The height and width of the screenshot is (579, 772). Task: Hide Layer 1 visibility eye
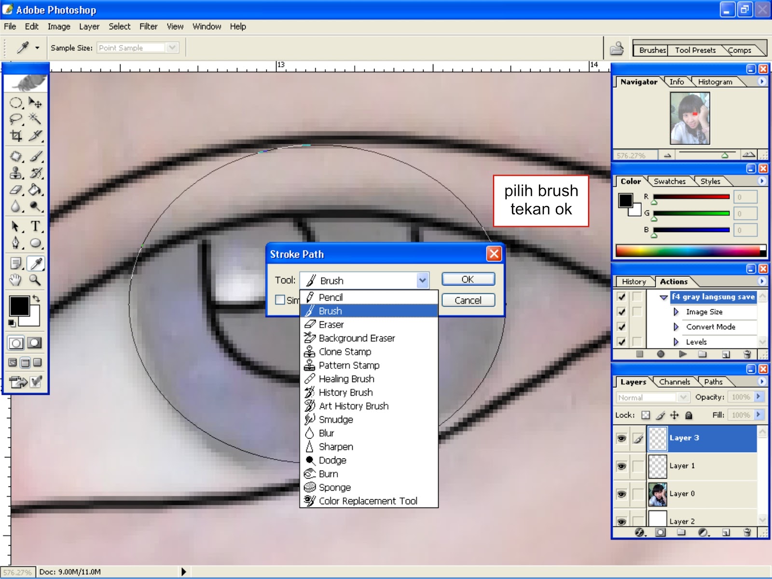click(621, 466)
